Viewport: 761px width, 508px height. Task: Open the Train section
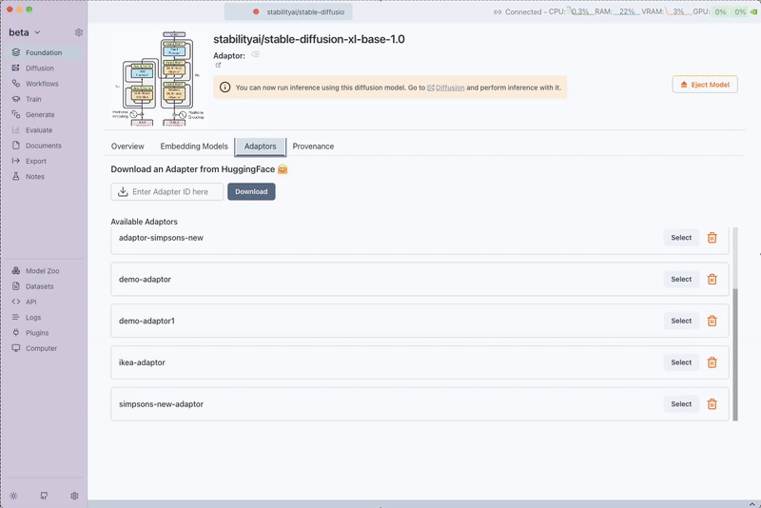click(33, 99)
